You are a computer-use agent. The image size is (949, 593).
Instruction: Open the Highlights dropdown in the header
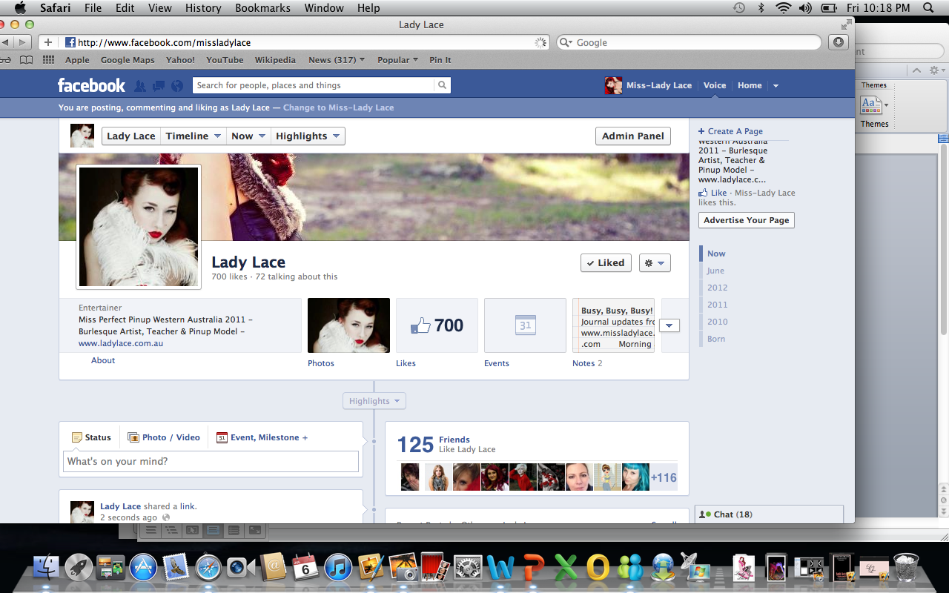coord(307,136)
